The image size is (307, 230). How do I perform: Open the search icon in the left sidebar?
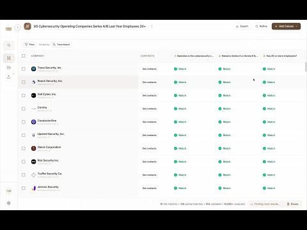coord(9,45)
